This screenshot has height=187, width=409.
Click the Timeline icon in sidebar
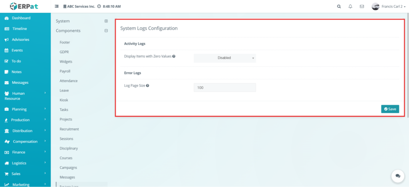(7, 29)
